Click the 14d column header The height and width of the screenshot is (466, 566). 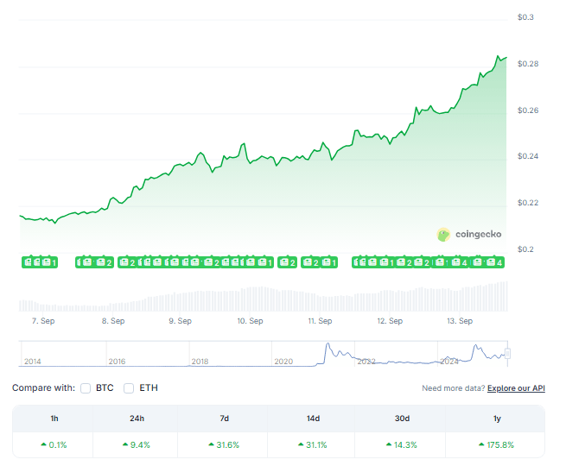coord(313,418)
